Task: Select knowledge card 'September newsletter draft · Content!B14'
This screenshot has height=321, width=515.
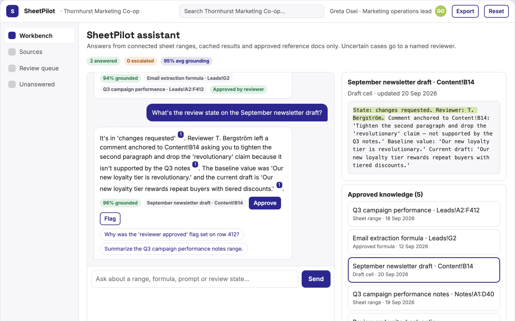Action: pos(424,270)
